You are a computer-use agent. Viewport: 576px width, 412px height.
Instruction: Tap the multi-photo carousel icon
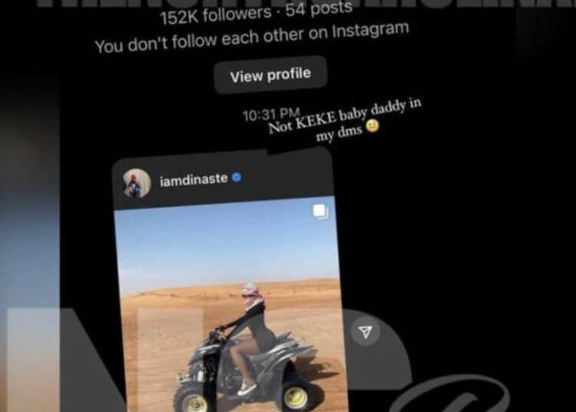(x=319, y=211)
